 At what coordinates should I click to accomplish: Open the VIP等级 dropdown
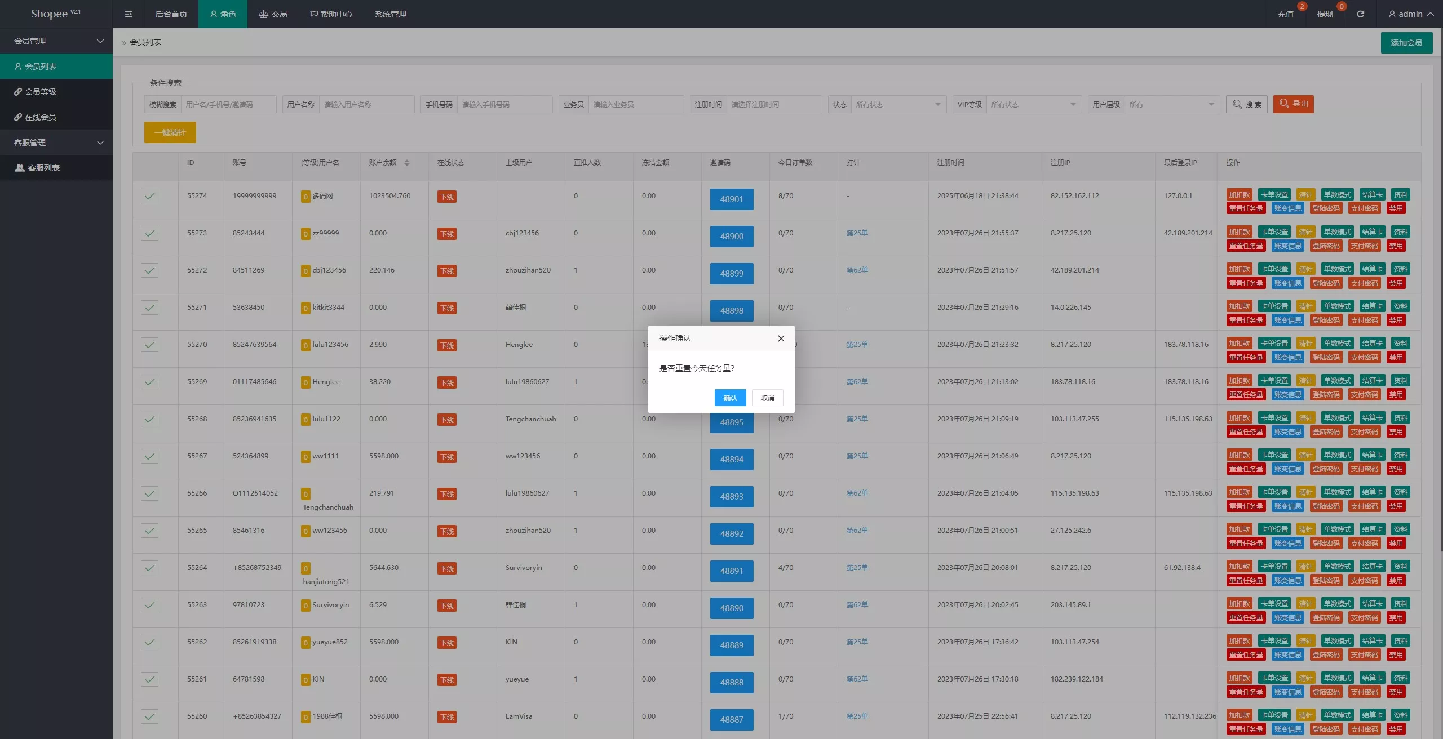[1034, 105]
